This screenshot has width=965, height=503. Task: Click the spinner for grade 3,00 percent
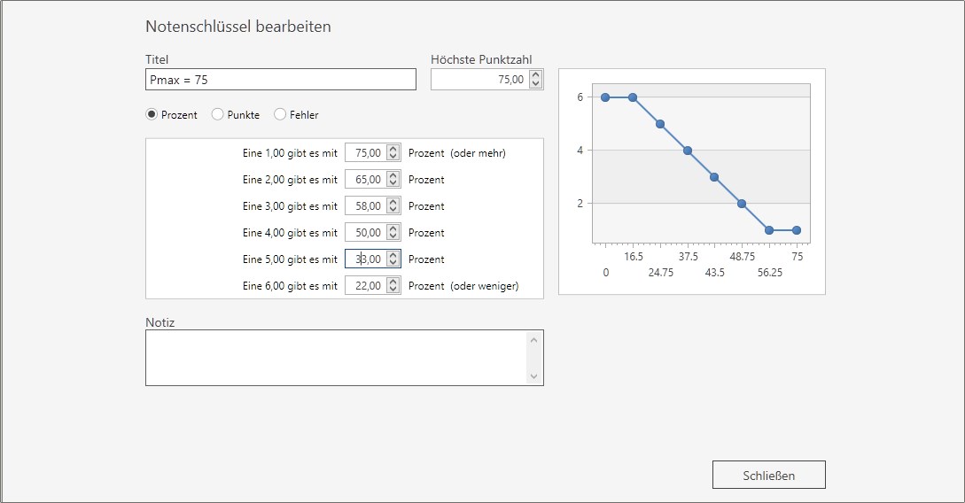pos(393,206)
